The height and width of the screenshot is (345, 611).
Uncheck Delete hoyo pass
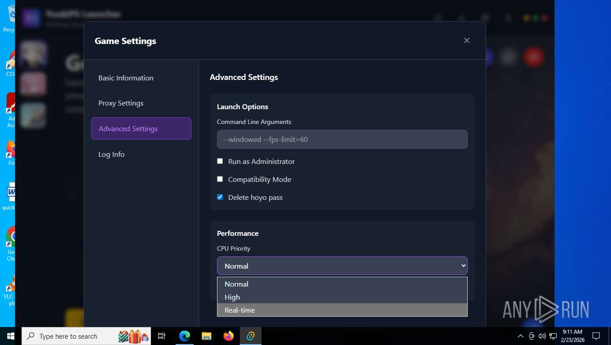pos(220,197)
